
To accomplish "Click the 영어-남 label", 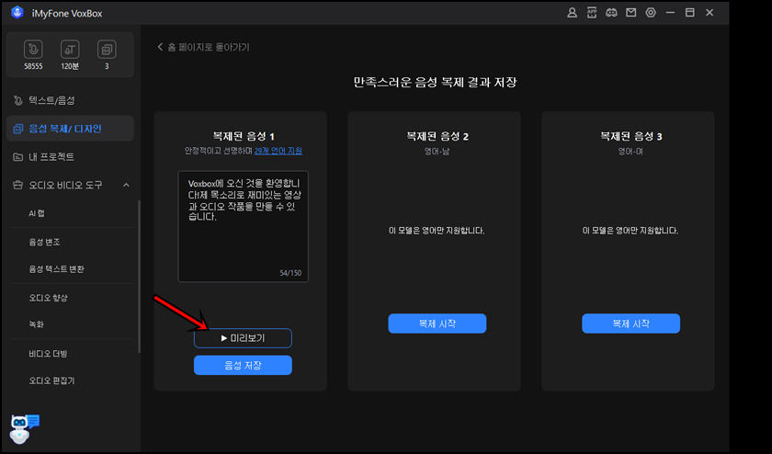I will (437, 152).
